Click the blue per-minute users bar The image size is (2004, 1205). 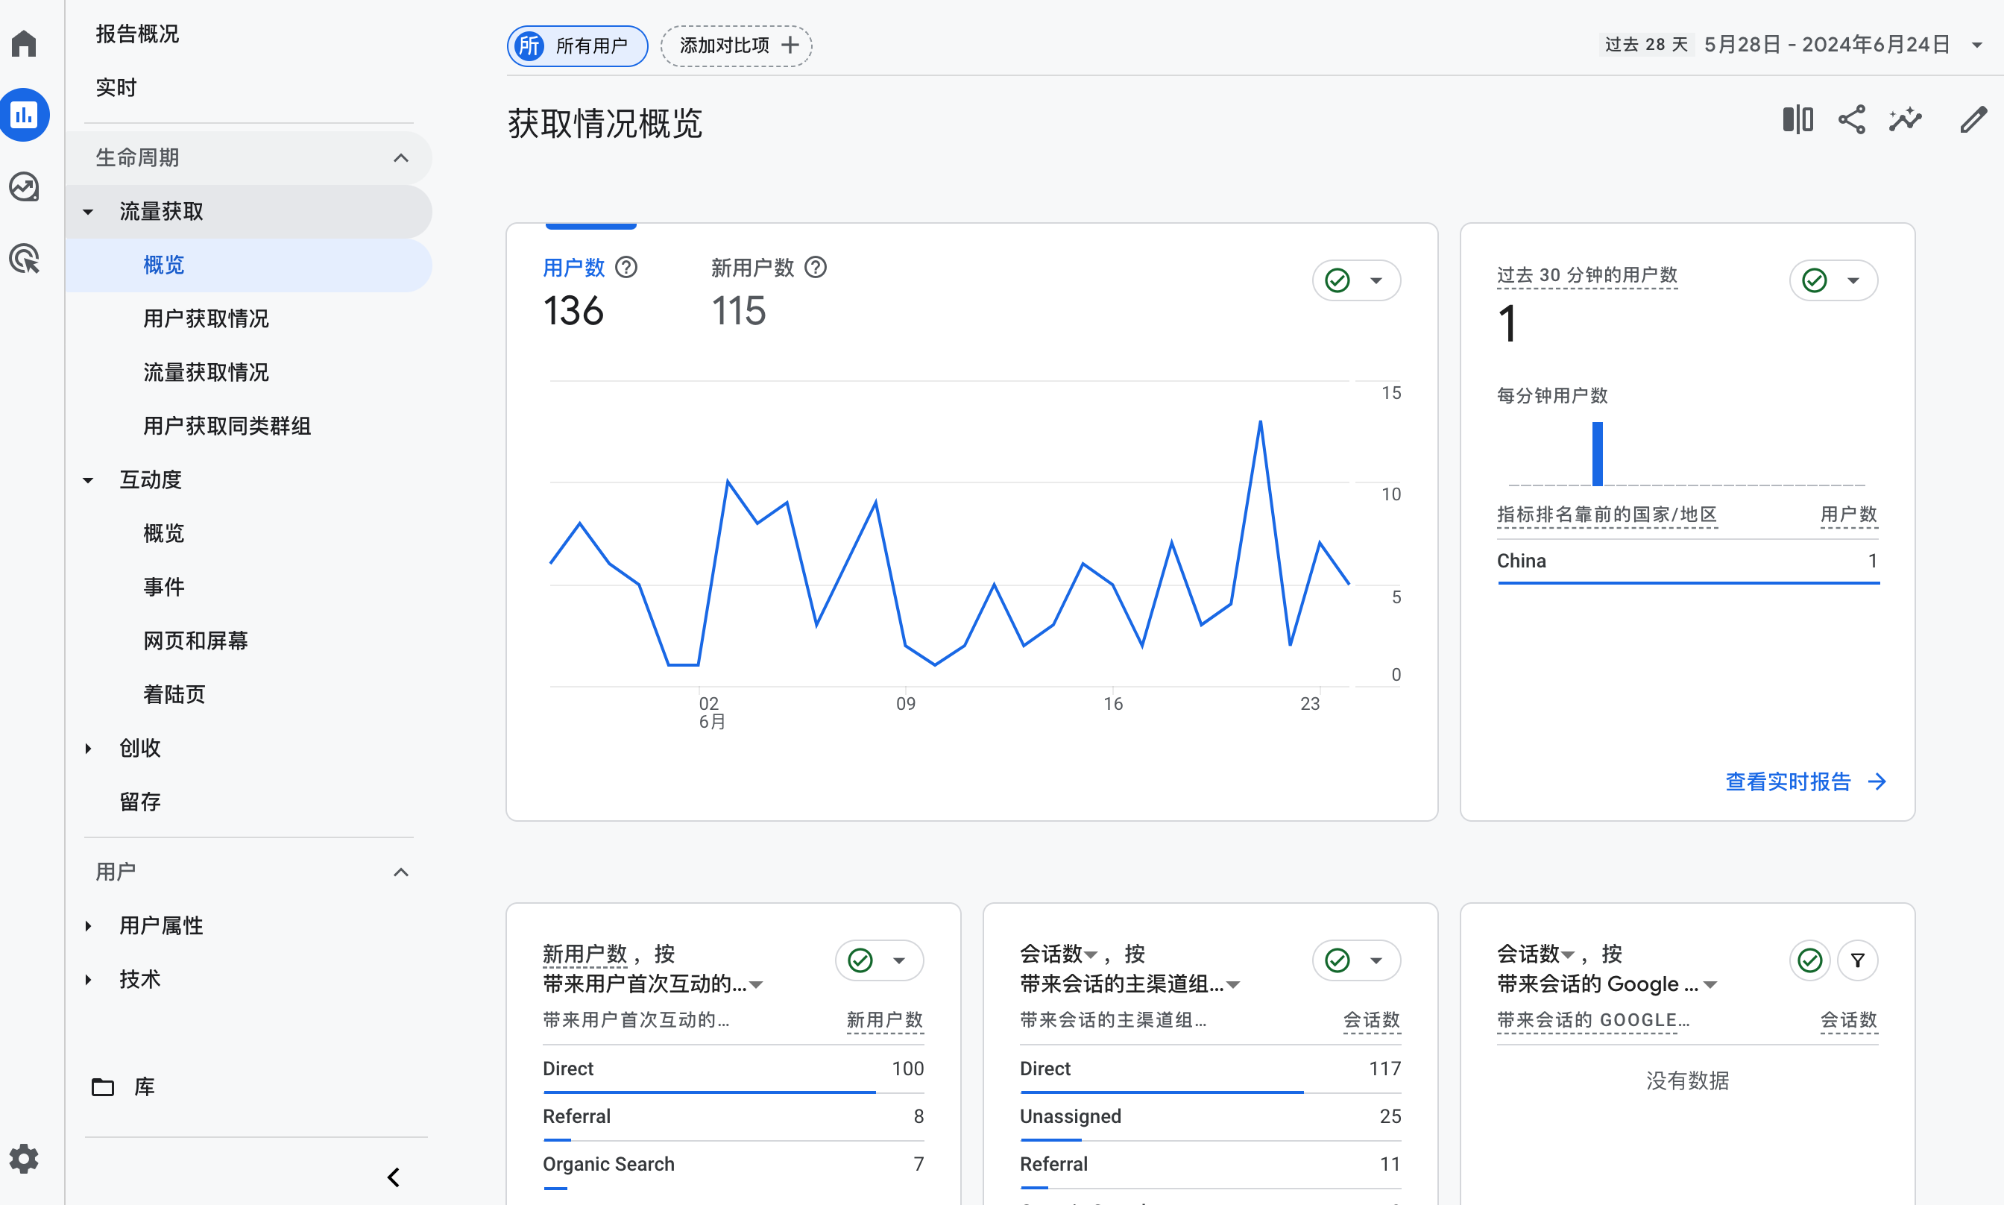(x=1598, y=454)
